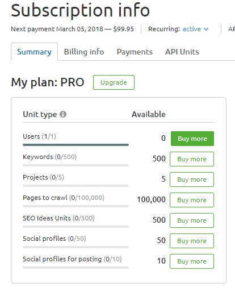Open the Billing info tab
This screenshot has width=235, height=288.
coord(84,52)
